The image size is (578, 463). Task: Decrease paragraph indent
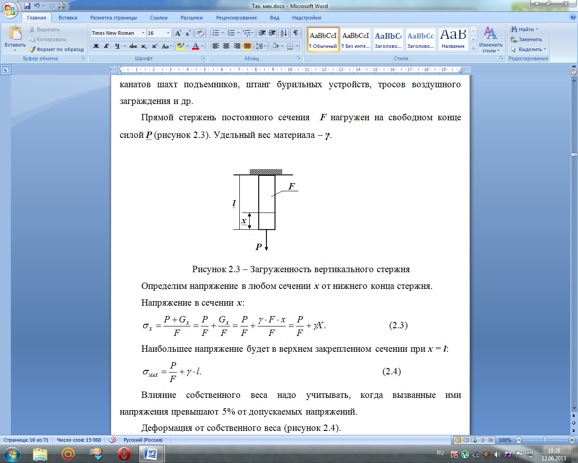pyautogui.click(x=261, y=33)
